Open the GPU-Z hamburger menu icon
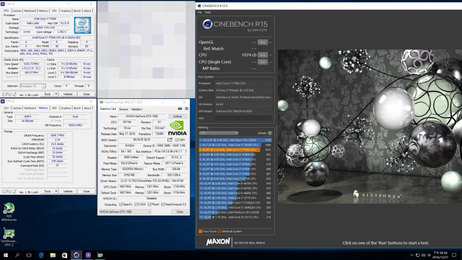 click(x=187, y=109)
